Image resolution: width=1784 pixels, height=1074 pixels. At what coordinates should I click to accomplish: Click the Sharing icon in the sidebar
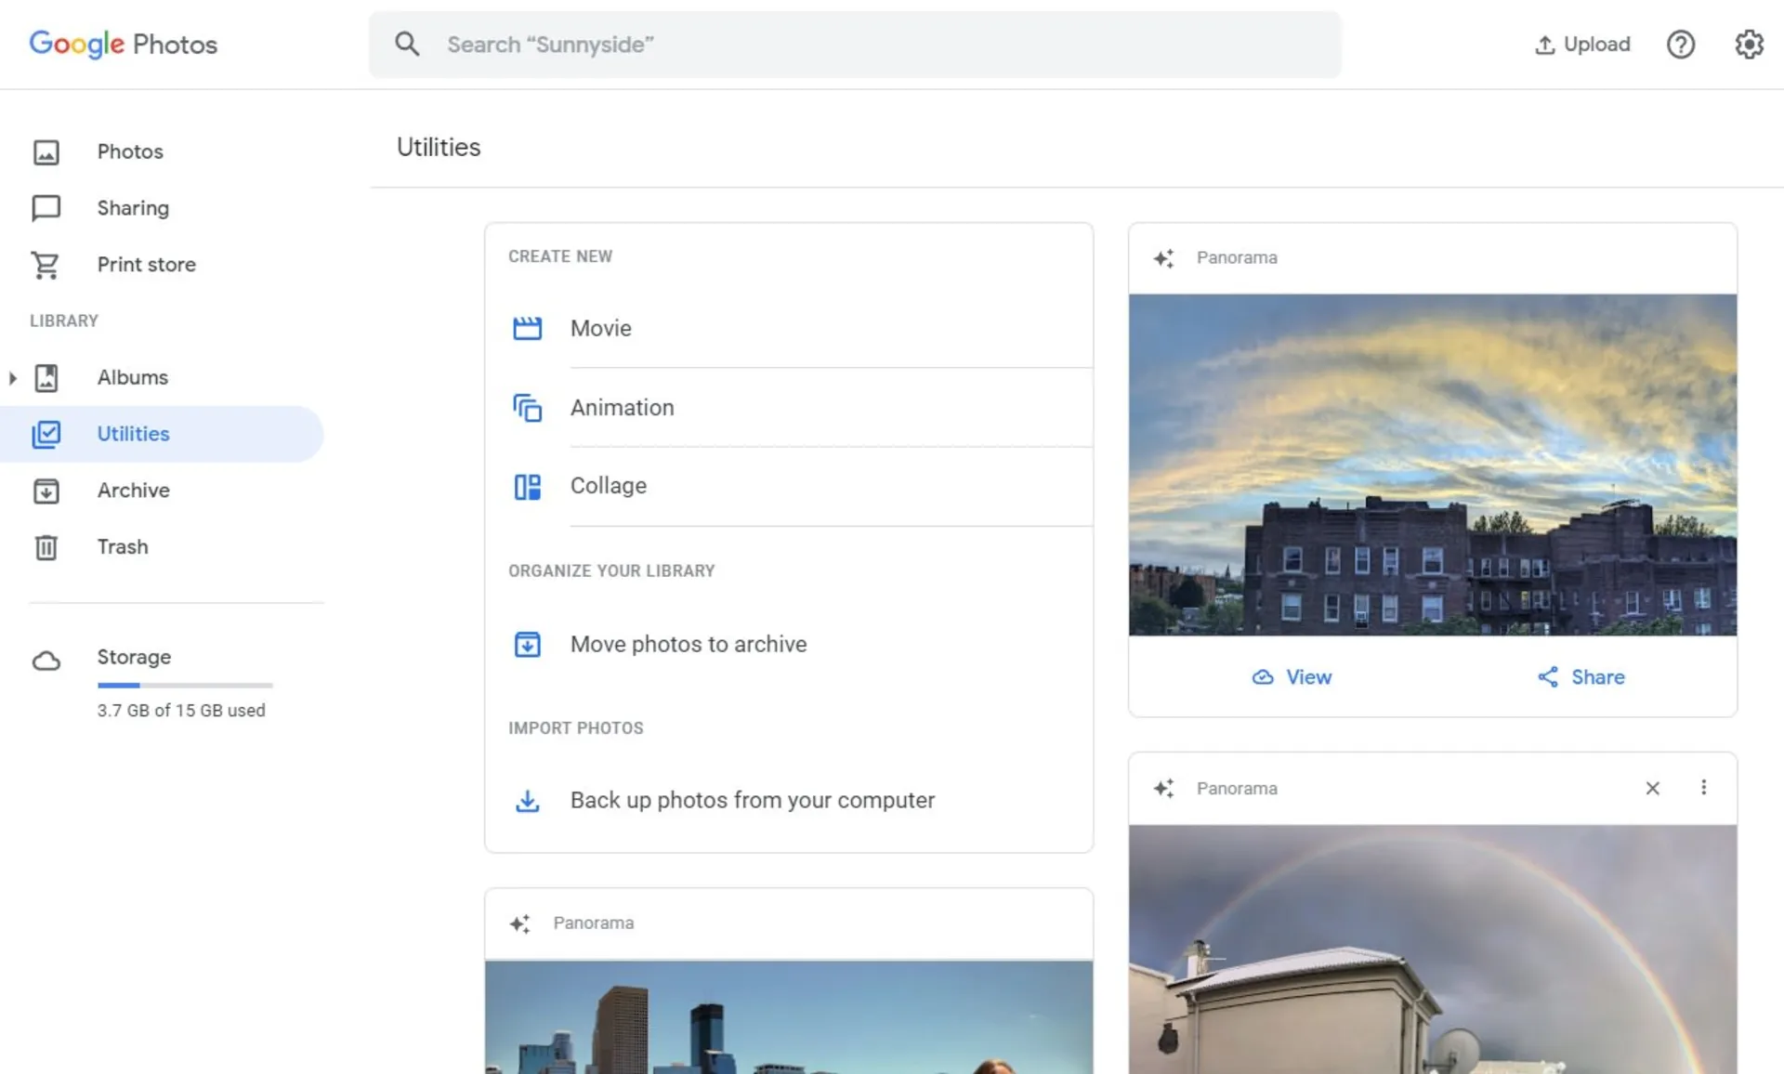tap(46, 208)
